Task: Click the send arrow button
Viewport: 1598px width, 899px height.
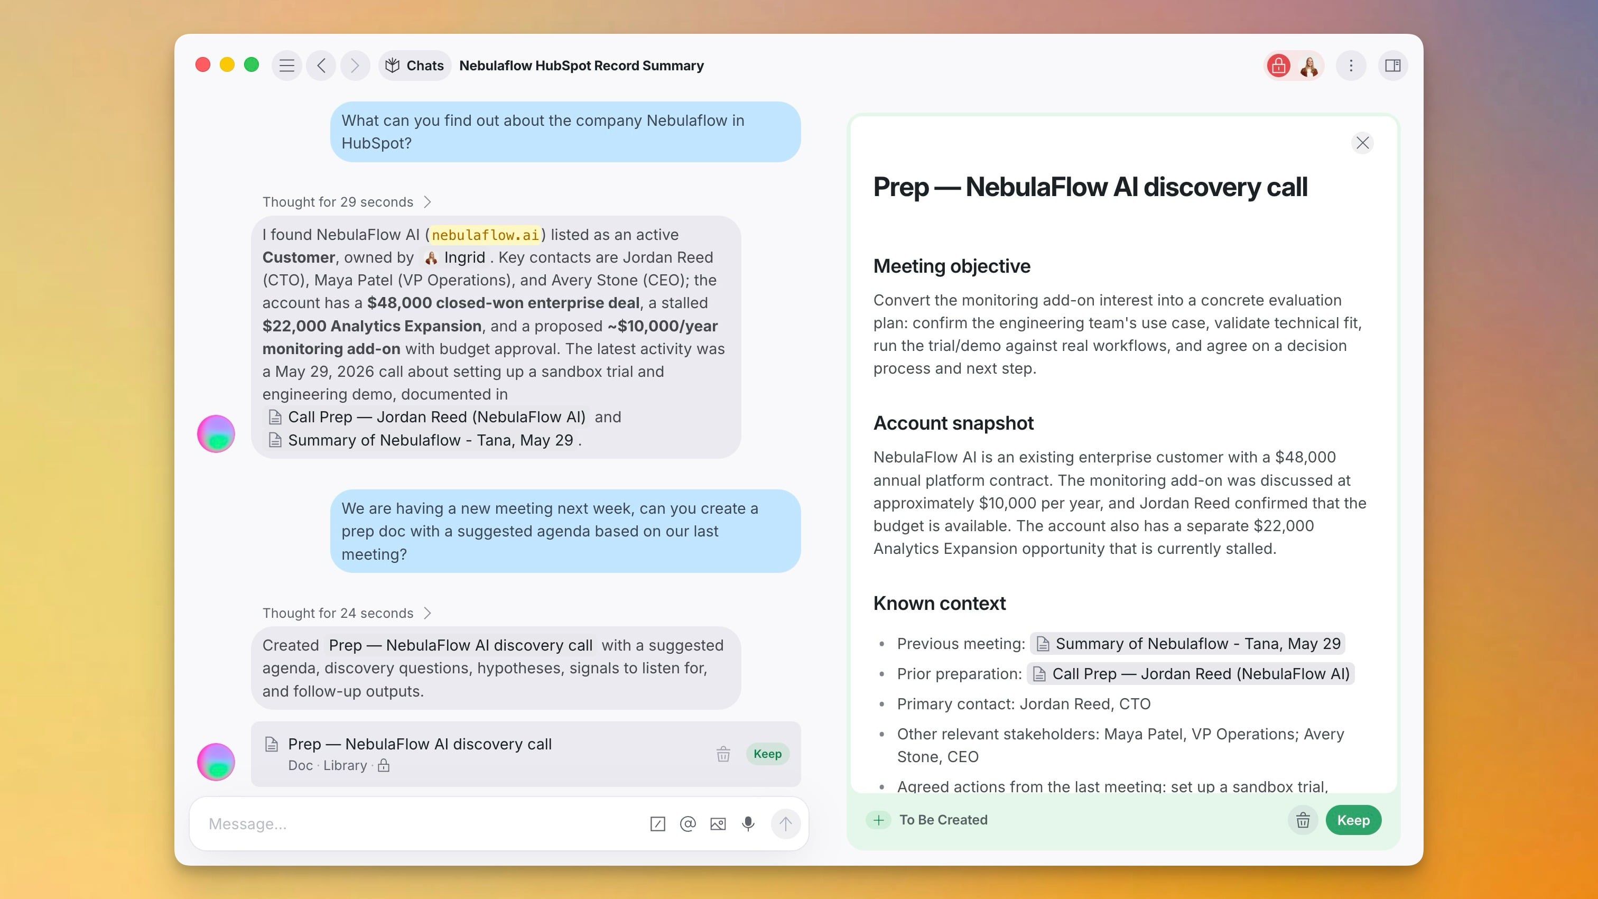Action: coord(785,824)
